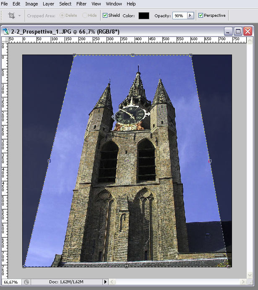Image resolution: width=258 pixels, height=290 pixels.
Task: Open the Help menu
Action: [131, 4]
